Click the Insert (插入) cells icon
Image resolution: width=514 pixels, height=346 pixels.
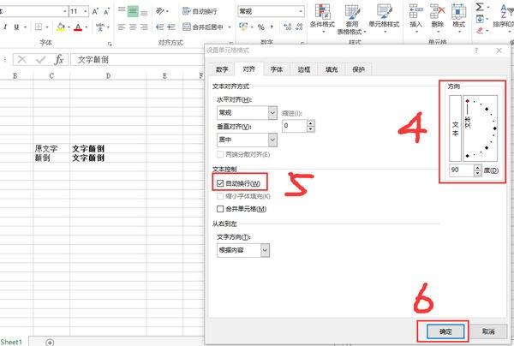pyautogui.click(x=416, y=13)
